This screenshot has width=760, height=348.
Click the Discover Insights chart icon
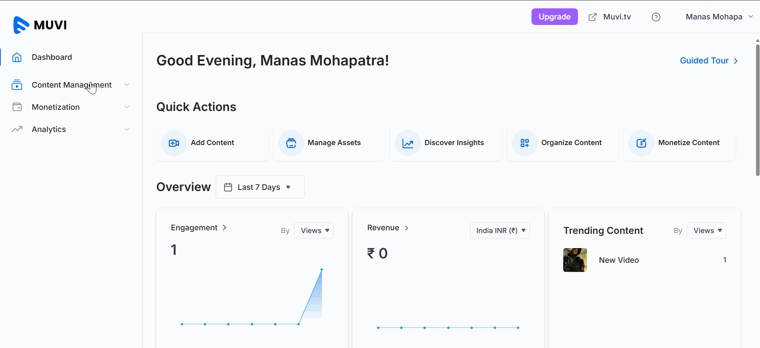(x=407, y=143)
